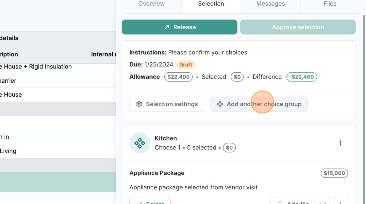The width and height of the screenshot is (366, 204).
Task: Click the Internal column header in table
Action: 103,54
